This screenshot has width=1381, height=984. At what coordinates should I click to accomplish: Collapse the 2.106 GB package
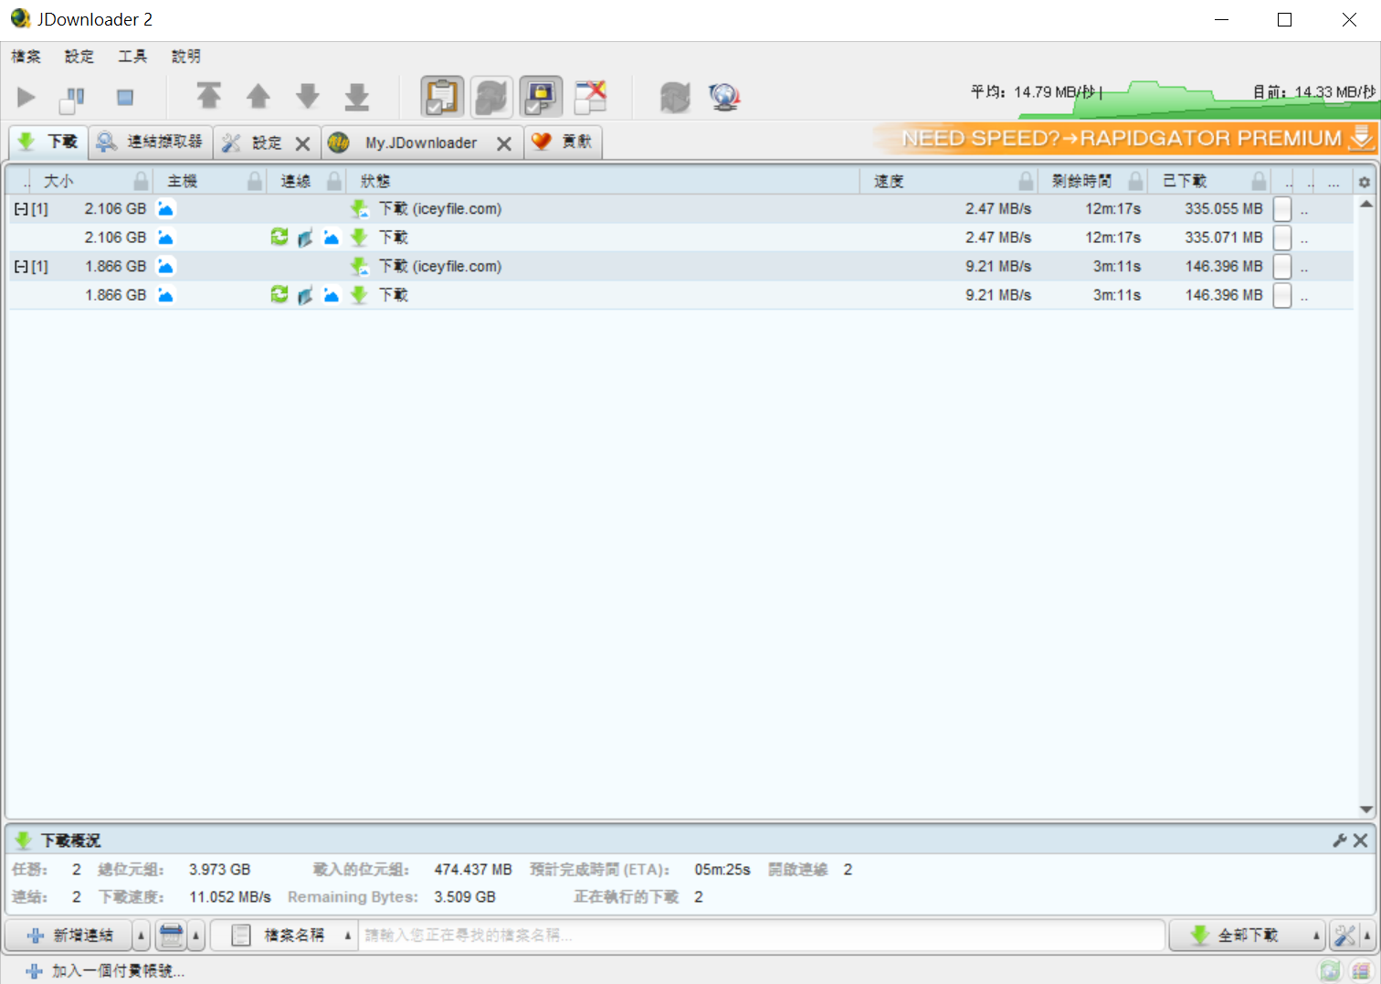click(x=20, y=209)
